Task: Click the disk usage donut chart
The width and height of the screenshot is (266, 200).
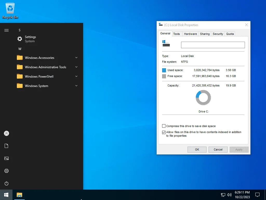Action: pos(203,98)
